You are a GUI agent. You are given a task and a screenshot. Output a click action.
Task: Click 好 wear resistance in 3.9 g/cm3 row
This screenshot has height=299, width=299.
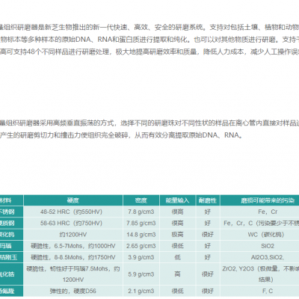[208, 257]
